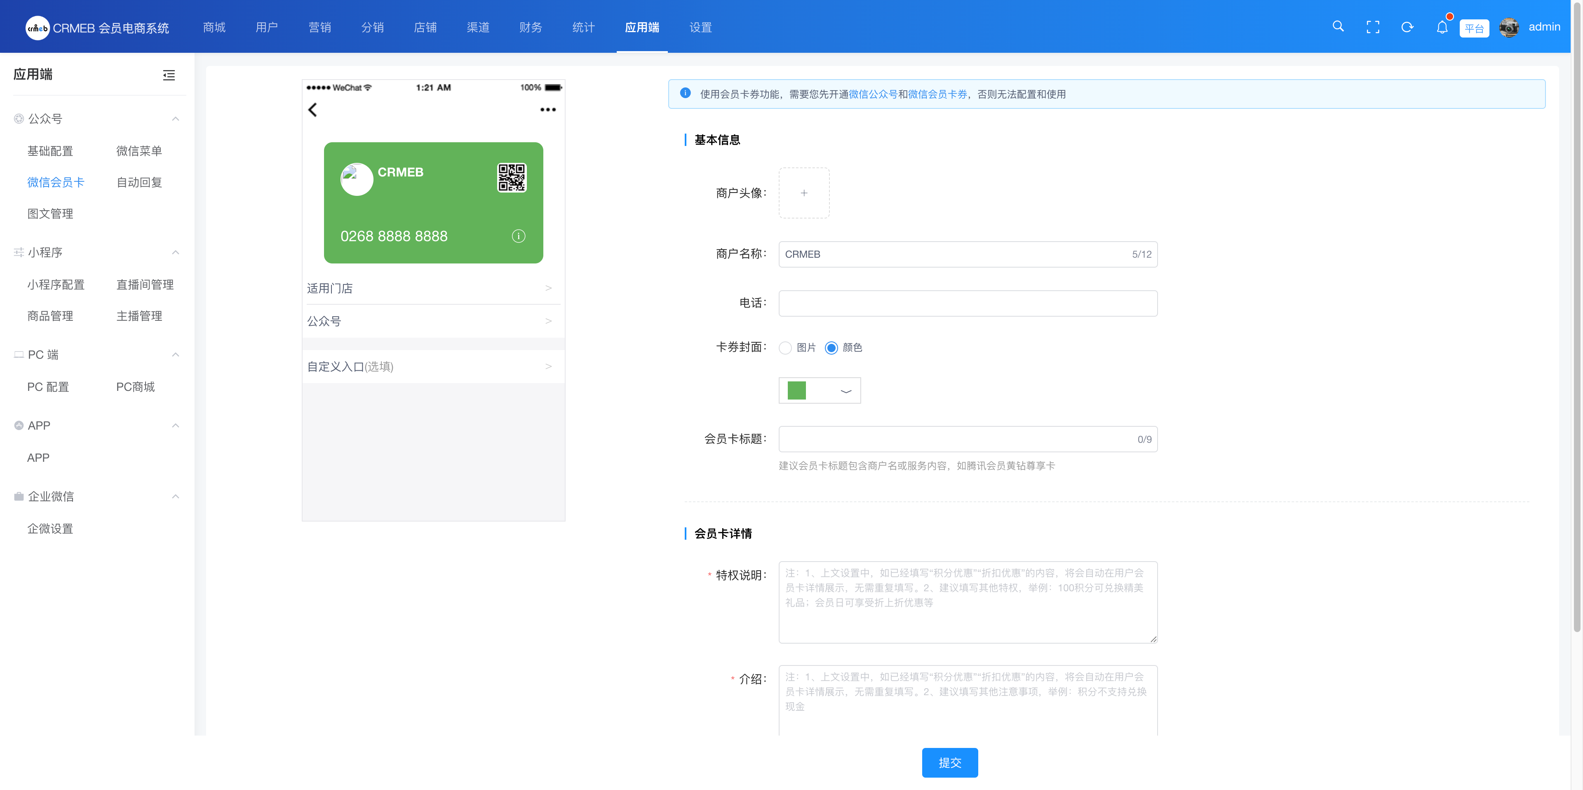Follow the 微信公众号 link in notice
Image resolution: width=1583 pixels, height=790 pixels.
click(873, 94)
